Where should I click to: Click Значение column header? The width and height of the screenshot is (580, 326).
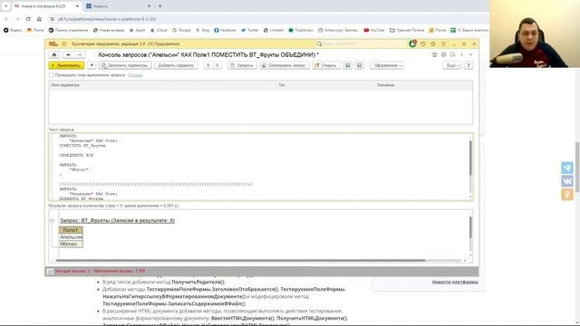[x=423, y=85]
